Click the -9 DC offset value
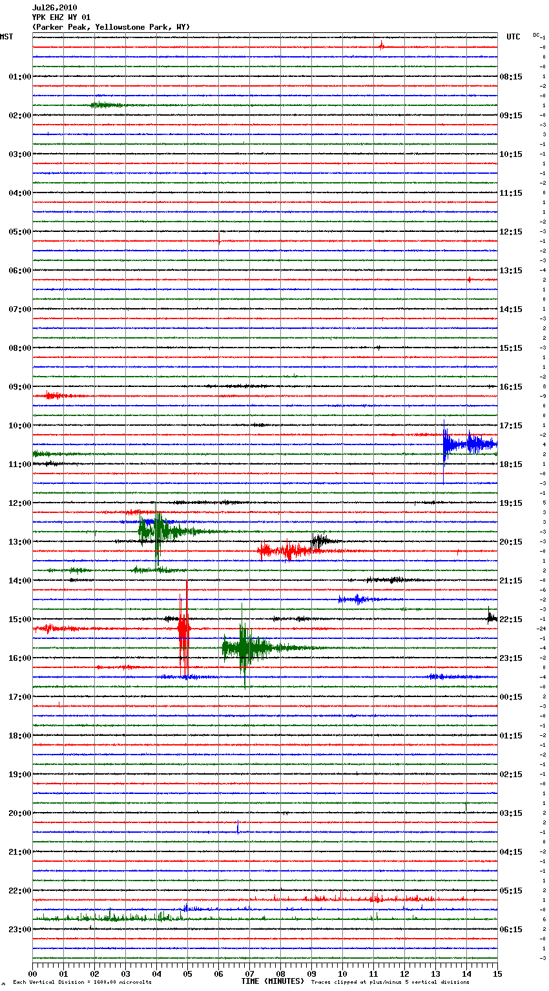 pos(543,396)
